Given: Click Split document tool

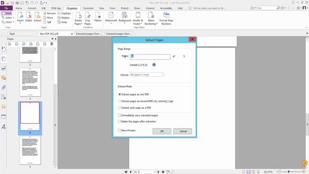Looking at the screenshot, I should tap(47, 22).
